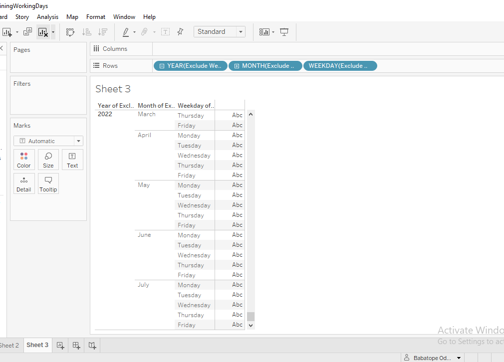Viewport: 504px width, 362px height.
Task: Click the Sort Descending icon
Action: [103, 31]
